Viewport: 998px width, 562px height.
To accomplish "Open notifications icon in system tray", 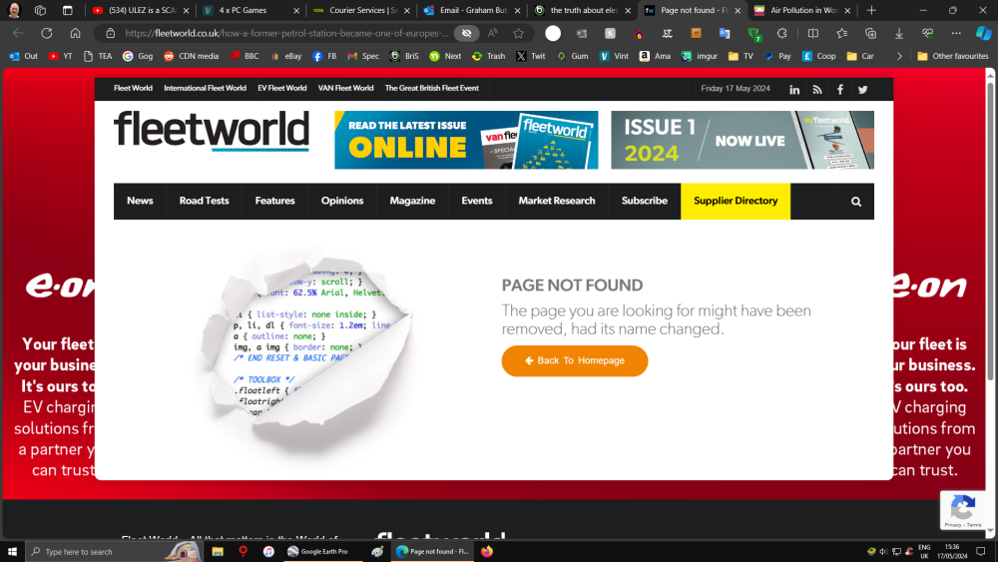I will pyautogui.click(x=981, y=551).
